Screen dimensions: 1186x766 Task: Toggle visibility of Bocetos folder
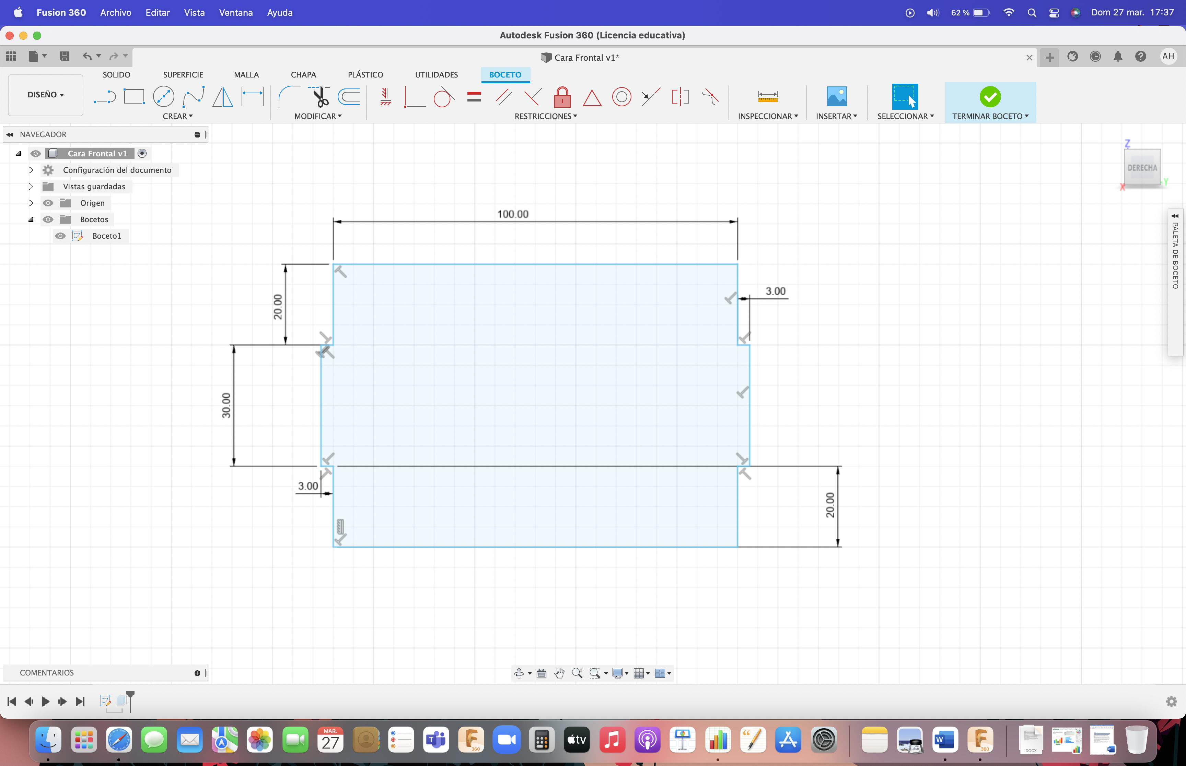click(48, 219)
